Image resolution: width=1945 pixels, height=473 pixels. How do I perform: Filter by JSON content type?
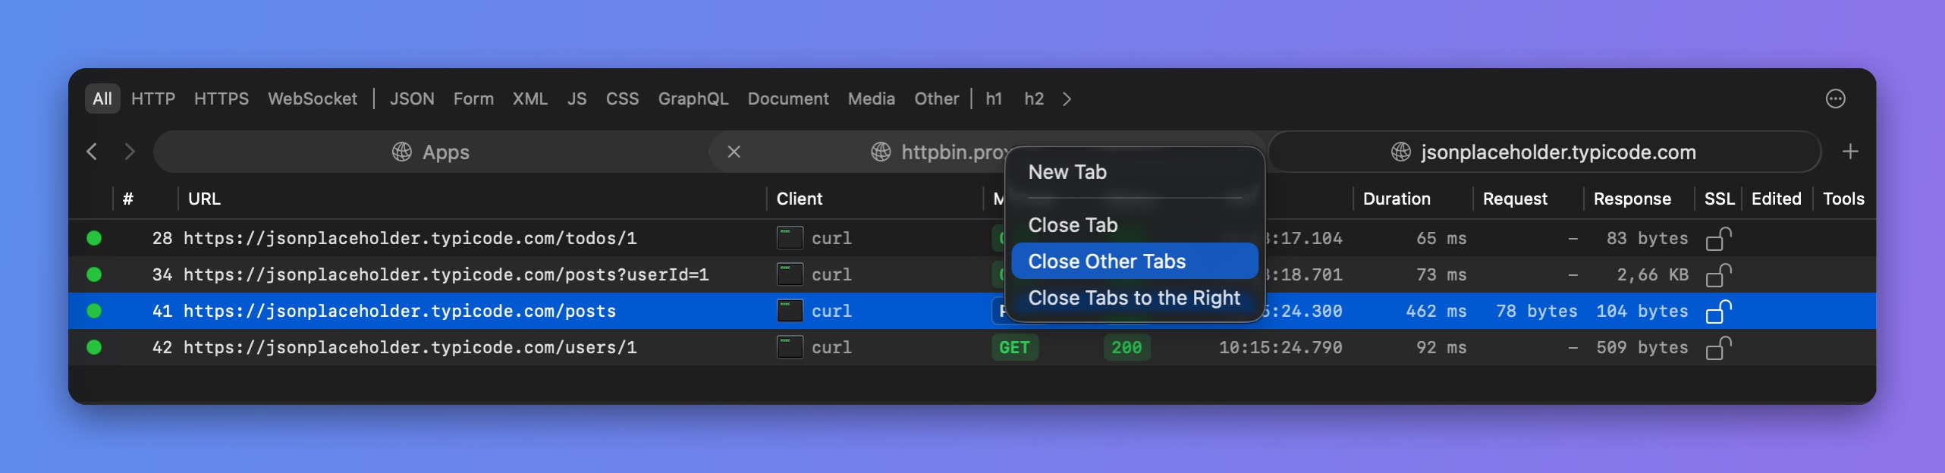pyautogui.click(x=412, y=99)
